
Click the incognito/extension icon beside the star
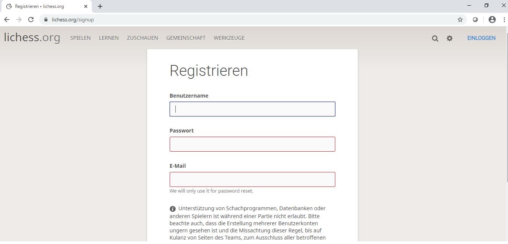[x=475, y=20]
